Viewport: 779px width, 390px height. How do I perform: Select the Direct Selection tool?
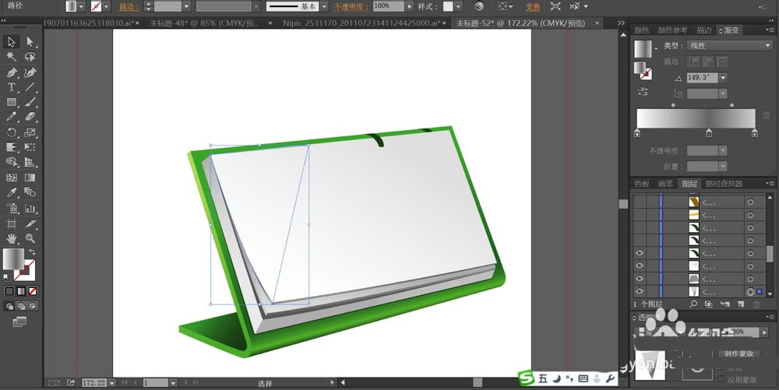30,42
